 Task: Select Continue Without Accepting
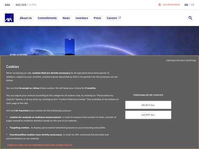181,61
